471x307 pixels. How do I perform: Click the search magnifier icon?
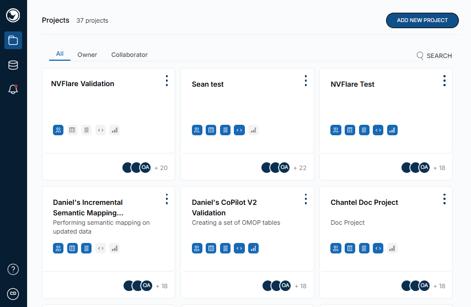420,56
